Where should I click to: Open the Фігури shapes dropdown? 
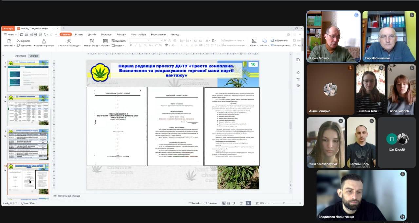pyautogui.click(x=264, y=46)
